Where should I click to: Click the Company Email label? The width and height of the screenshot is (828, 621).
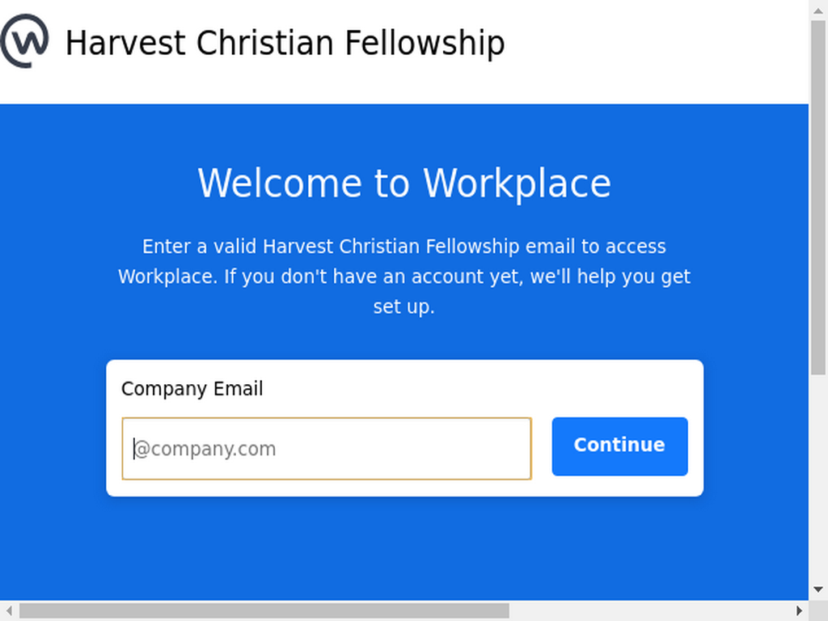tap(192, 389)
